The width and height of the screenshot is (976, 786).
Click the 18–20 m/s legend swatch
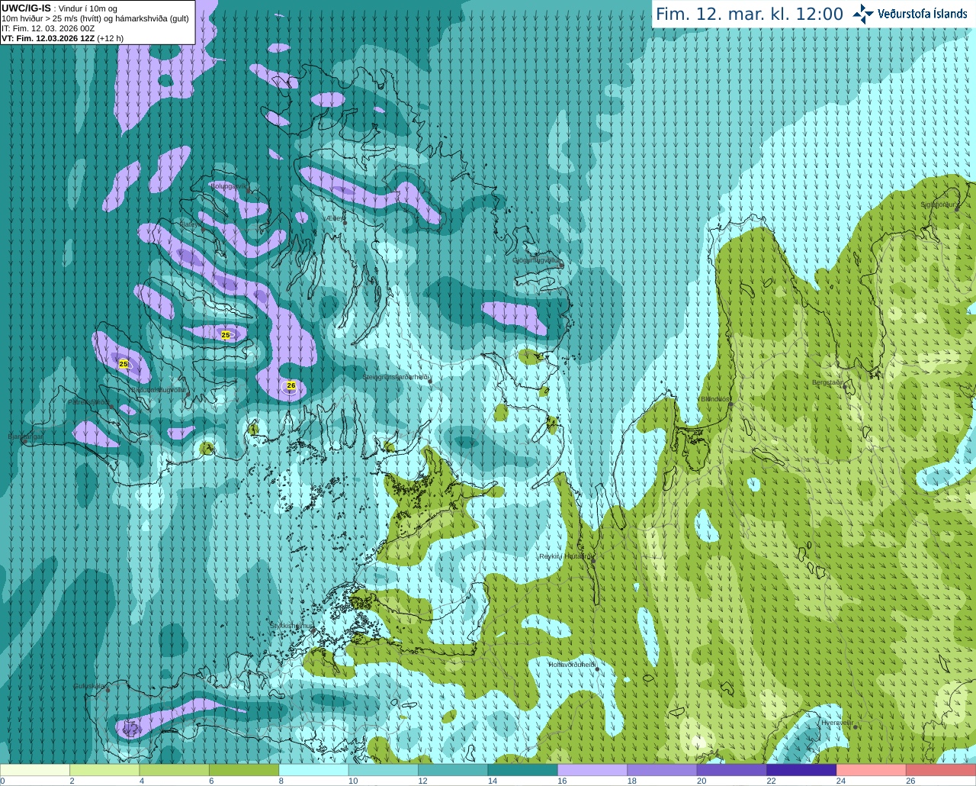point(662,770)
